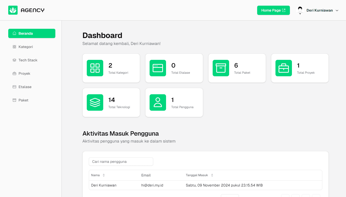Select Etalase in the sidebar
This screenshot has width=346, height=197.
click(x=25, y=87)
